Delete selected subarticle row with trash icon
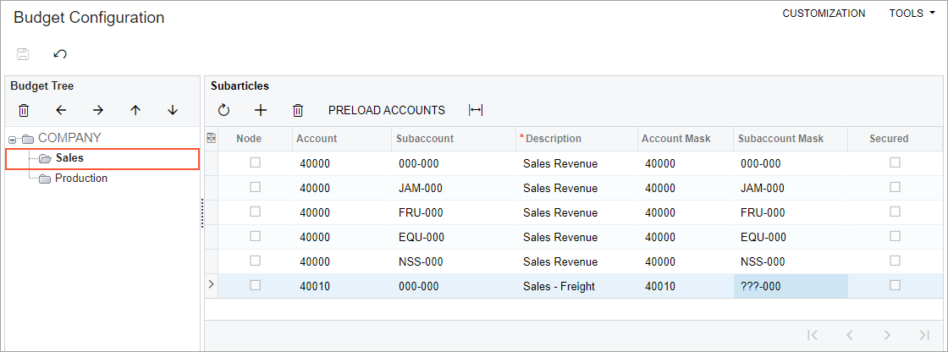 [x=298, y=110]
